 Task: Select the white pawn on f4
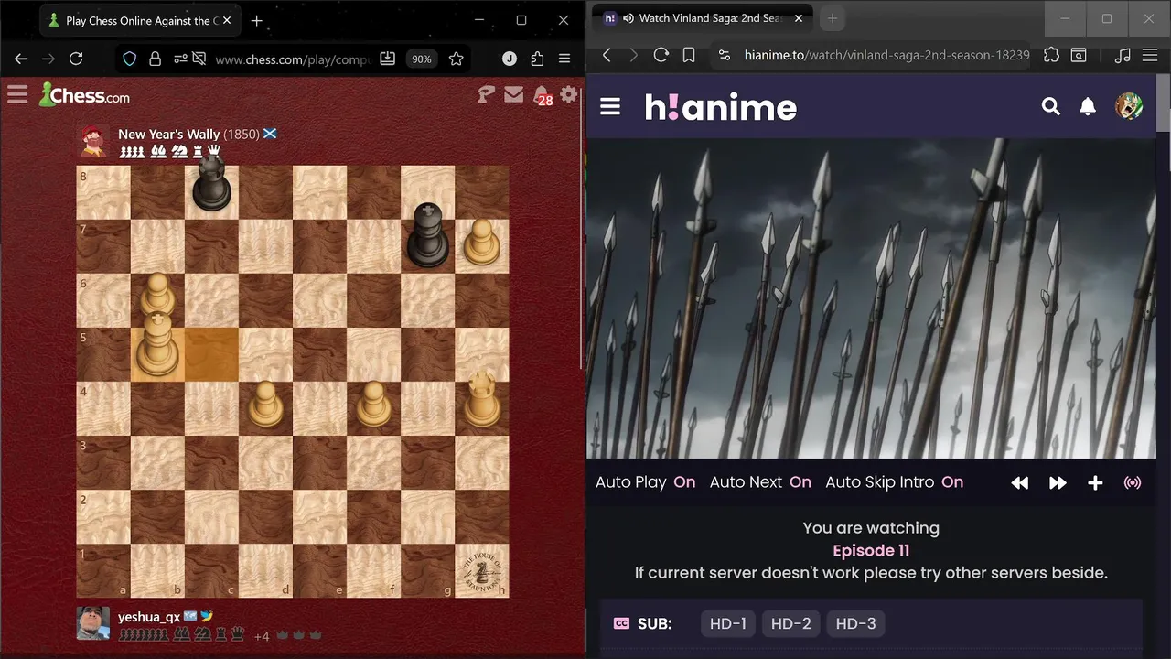373,404
